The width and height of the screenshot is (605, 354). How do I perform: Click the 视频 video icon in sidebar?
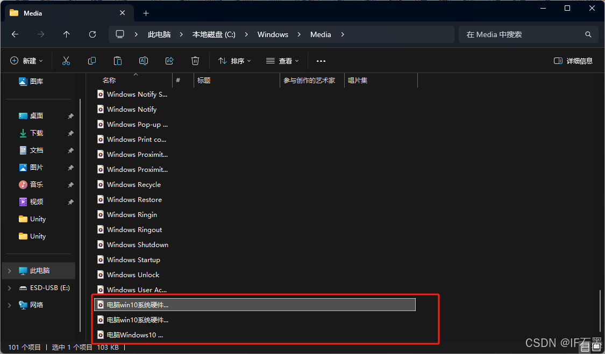23,201
